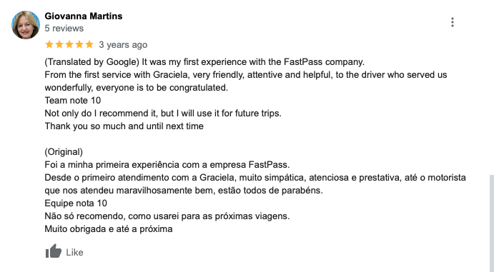The height and width of the screenshot is (272, 494).
Task: Click "Thank you so much and until next time"
Action: [x=124, y=126]
